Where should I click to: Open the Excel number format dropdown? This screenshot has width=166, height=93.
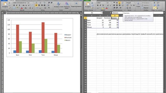pos(134,3)
